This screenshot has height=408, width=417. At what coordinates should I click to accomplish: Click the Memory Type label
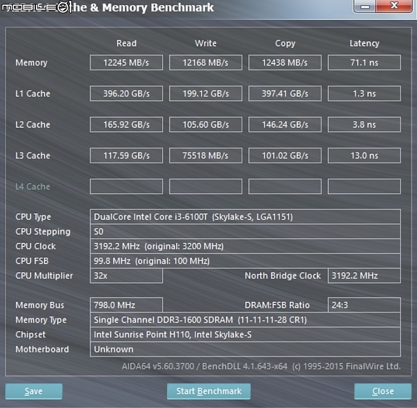pyautogui.click(x=41, y=320)
